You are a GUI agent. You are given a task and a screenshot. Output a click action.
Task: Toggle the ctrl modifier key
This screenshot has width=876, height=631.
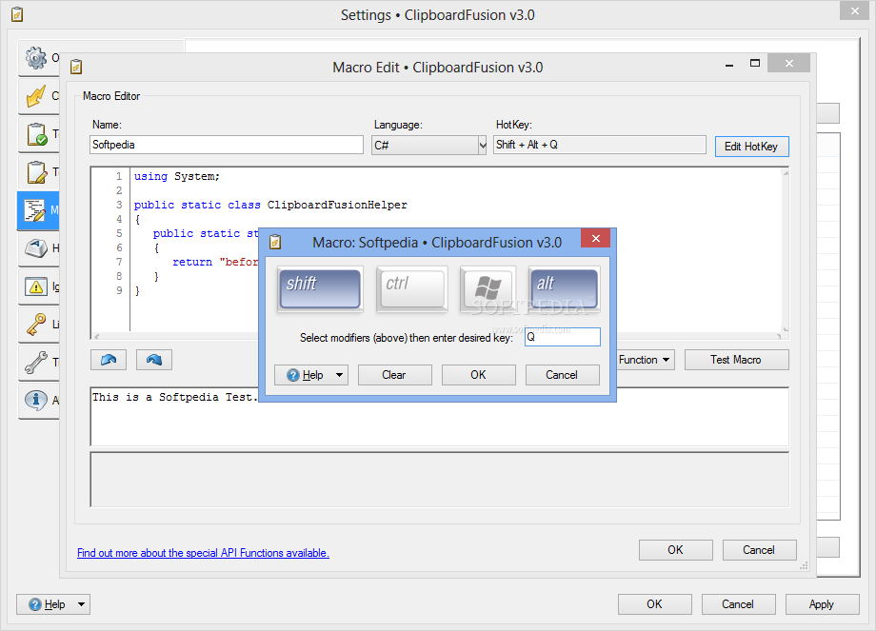pyautogui.click(x=411, y=288)
